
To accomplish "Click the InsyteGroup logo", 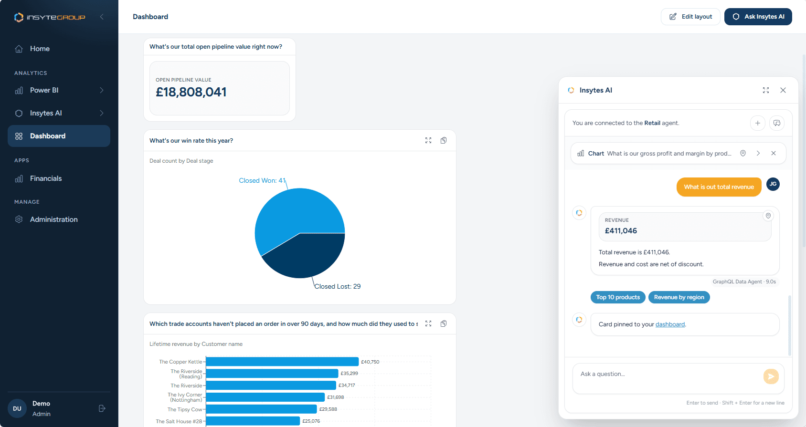I will coord(50,17).
